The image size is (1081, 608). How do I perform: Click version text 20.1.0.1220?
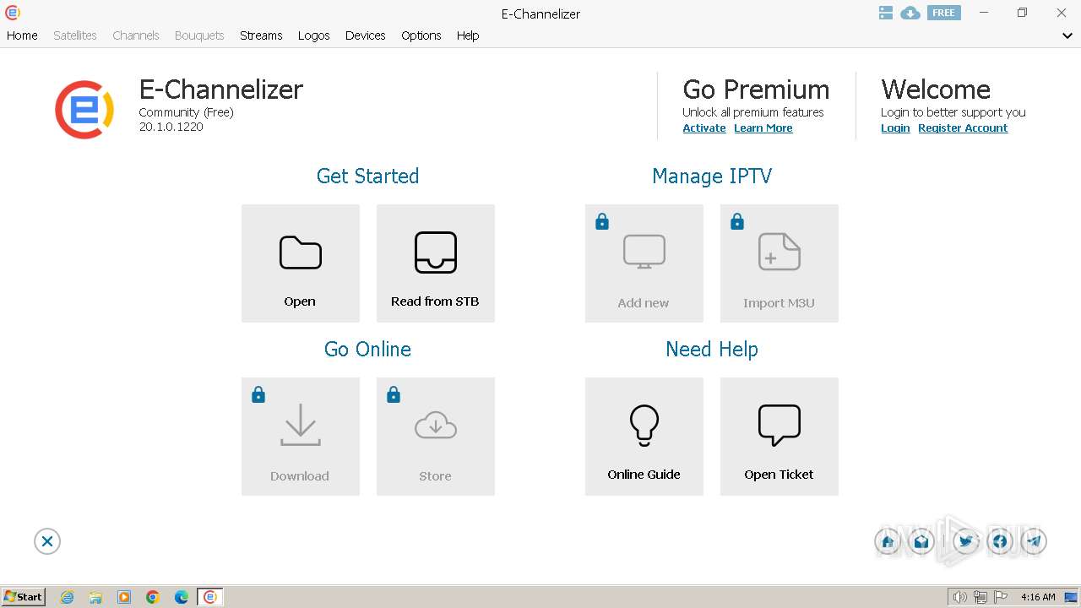point(171,127)
